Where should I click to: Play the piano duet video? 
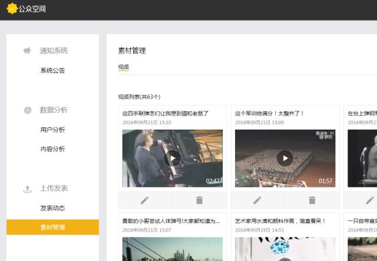173,158
